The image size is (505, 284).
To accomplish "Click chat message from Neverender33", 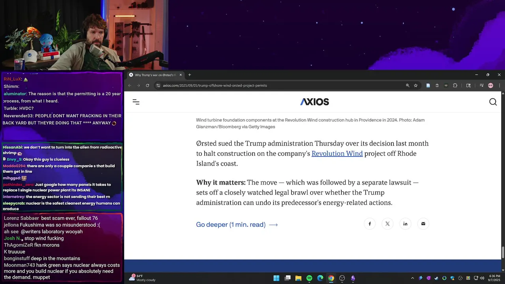I will pos(62,120).
